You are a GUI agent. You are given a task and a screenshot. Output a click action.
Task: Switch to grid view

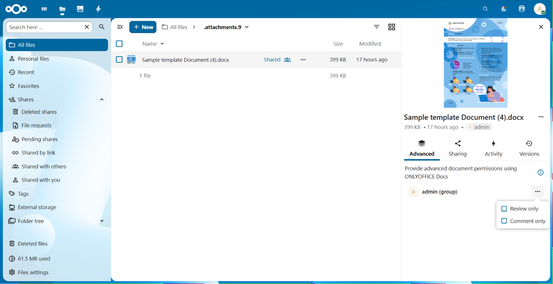392,27
